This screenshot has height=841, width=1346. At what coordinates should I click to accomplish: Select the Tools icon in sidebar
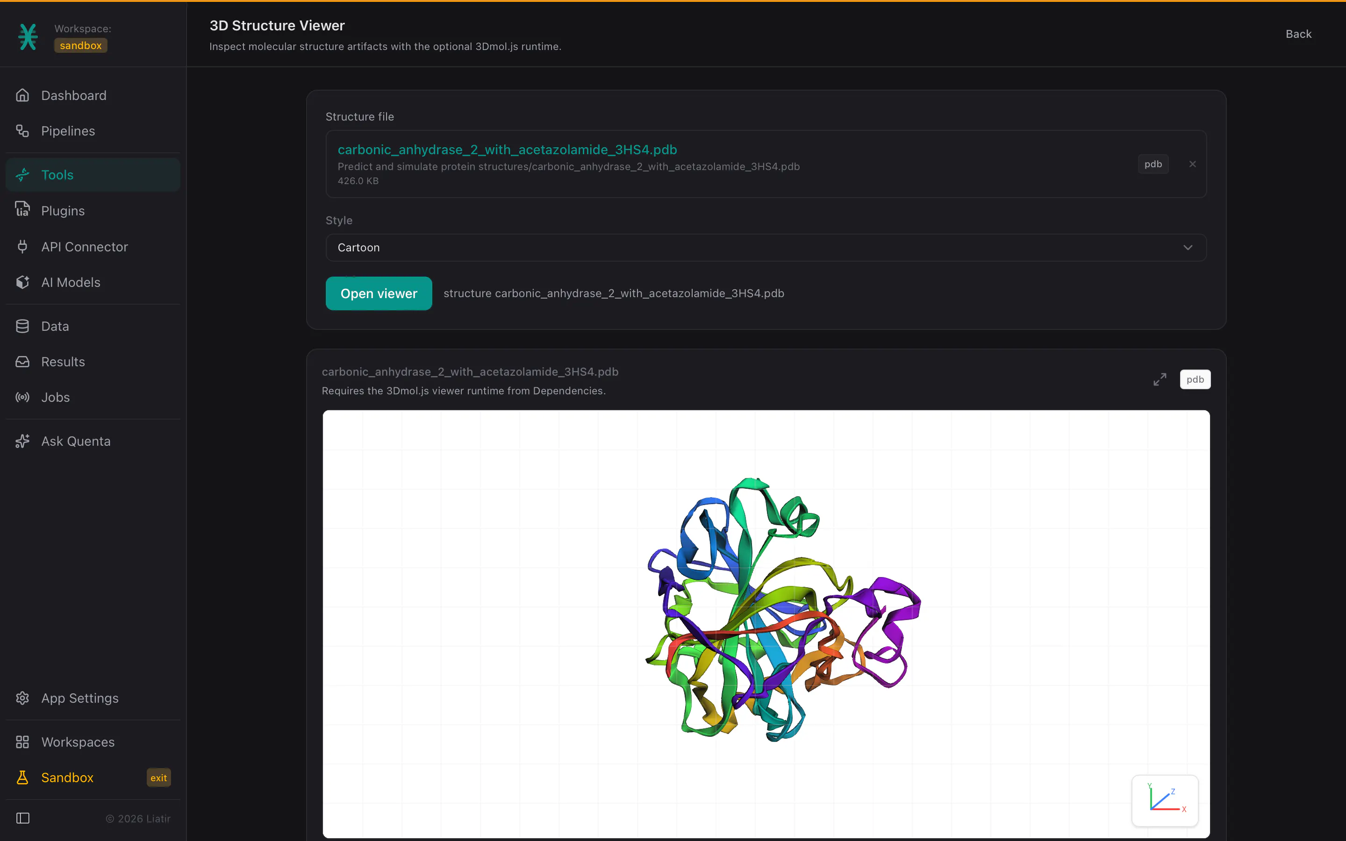22,175
